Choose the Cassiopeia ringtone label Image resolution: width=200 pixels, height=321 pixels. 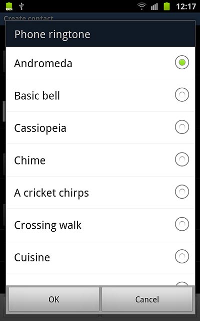(x=40, y=128)
